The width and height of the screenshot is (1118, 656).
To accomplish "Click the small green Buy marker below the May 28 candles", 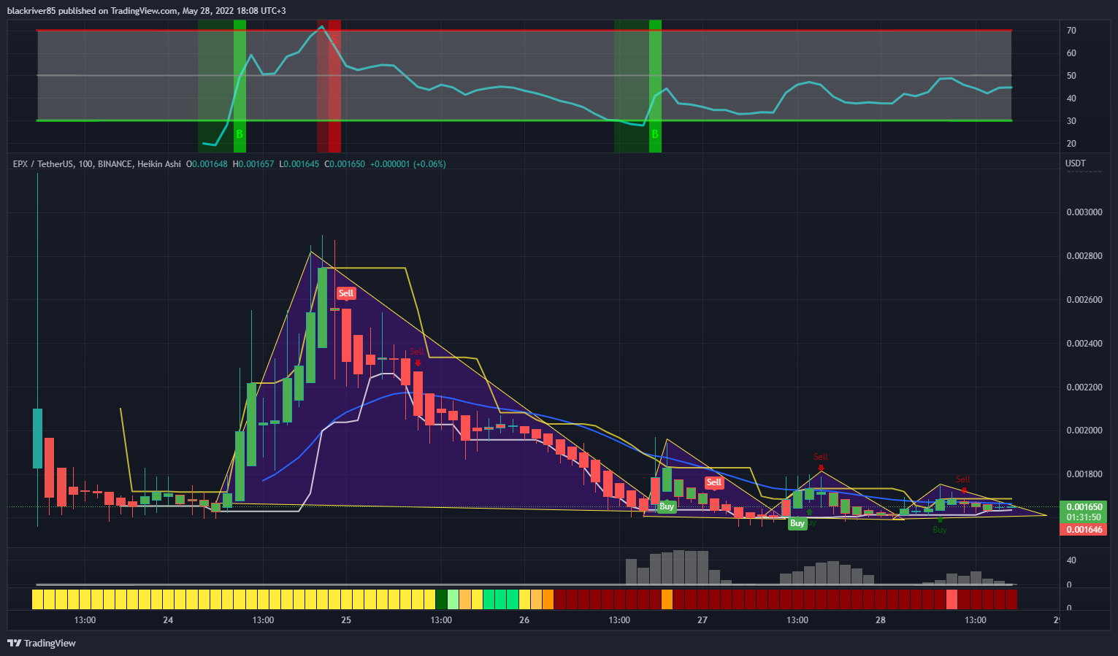I will [x=940, y=525].
